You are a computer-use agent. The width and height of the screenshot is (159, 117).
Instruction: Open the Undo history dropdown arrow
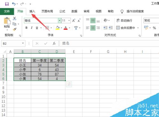click(17, 4)
